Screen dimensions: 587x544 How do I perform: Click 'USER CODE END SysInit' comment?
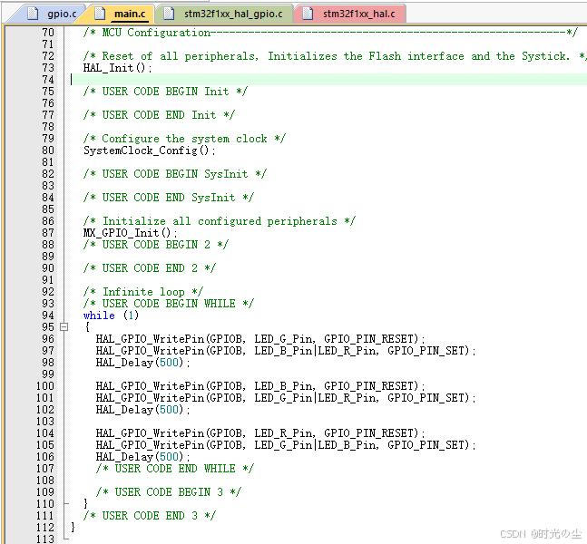169,198
